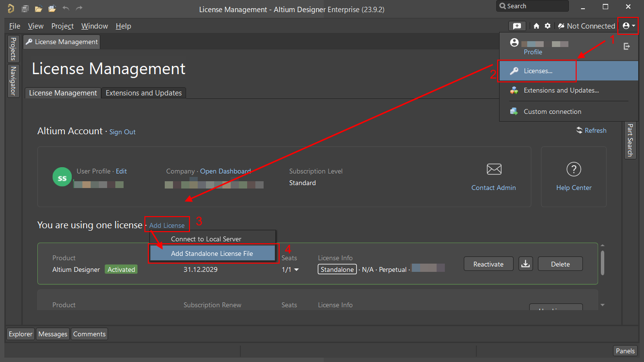The width and height of the screenshot is (644, 362).
Task: Click the Reactivate button
Action: click(488, 264)
